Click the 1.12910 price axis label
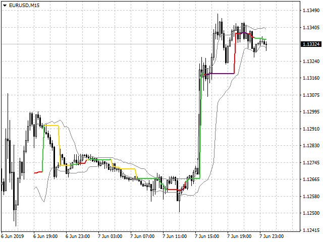323x242 pixels. tap(311, 129)
